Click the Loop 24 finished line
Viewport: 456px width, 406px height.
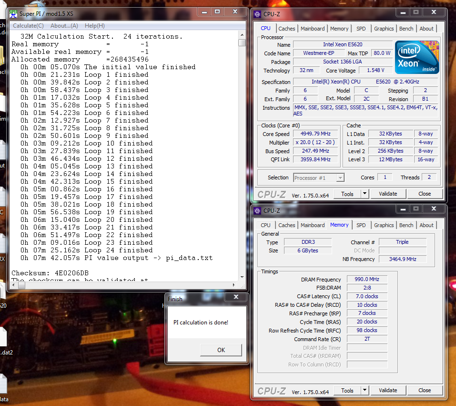pos(86,250)
